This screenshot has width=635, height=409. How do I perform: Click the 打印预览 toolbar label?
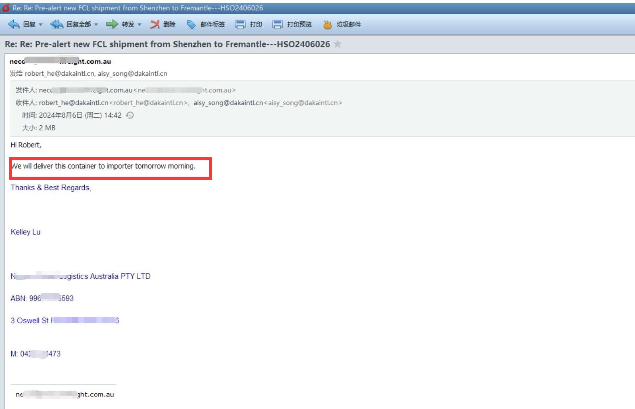tap(299, 25)
